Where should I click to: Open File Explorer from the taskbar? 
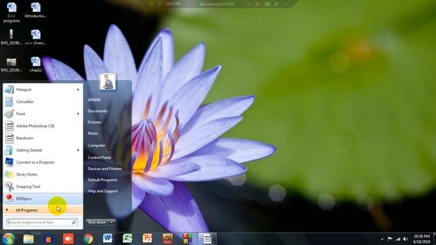click(x=29, y=239)
